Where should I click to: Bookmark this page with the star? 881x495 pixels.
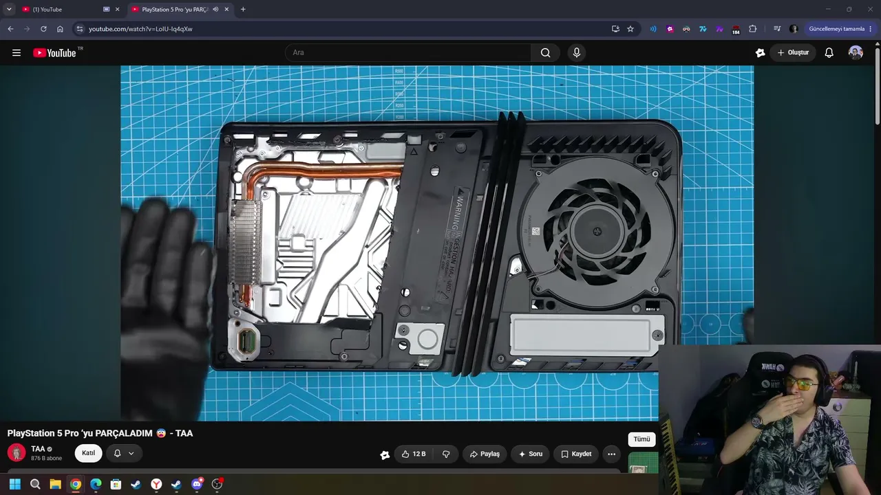pos(630,29)
